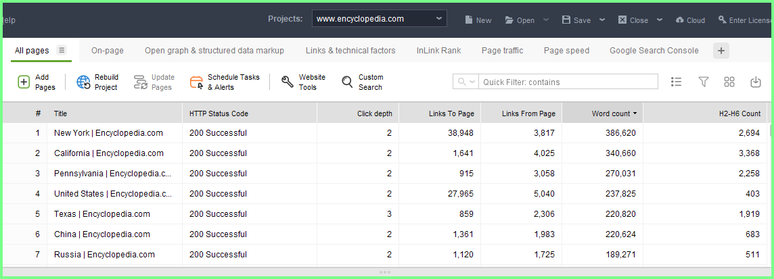The image size is (774, 279).
Task: Click the HTTP Status Code column header
Action: [x=250, y=113]
